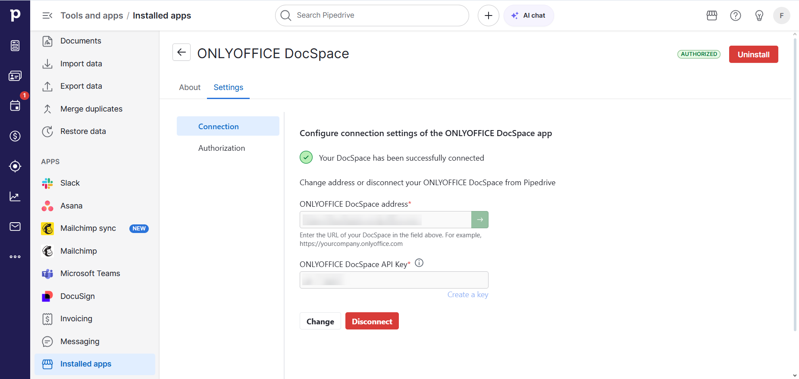Click the Pipedrive logo icon
Image resolution: width=799 pixels, height=379 pixels.
tap(15, 15)
